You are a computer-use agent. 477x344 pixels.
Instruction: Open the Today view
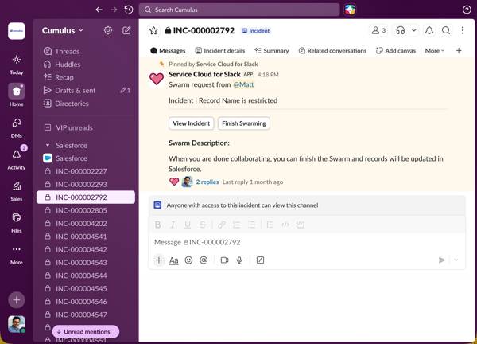(17, 64)
